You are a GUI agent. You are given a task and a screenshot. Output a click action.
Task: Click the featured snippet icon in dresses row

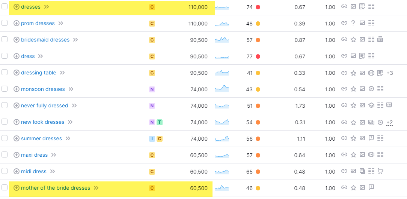pos(362,7)
